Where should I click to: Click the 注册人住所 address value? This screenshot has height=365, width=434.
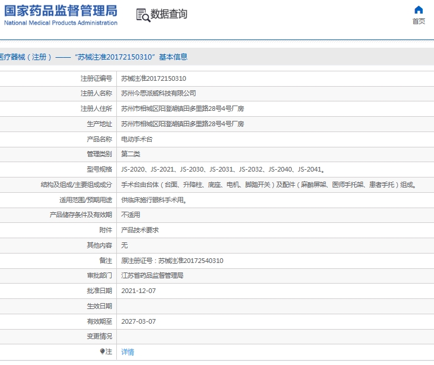182,108
